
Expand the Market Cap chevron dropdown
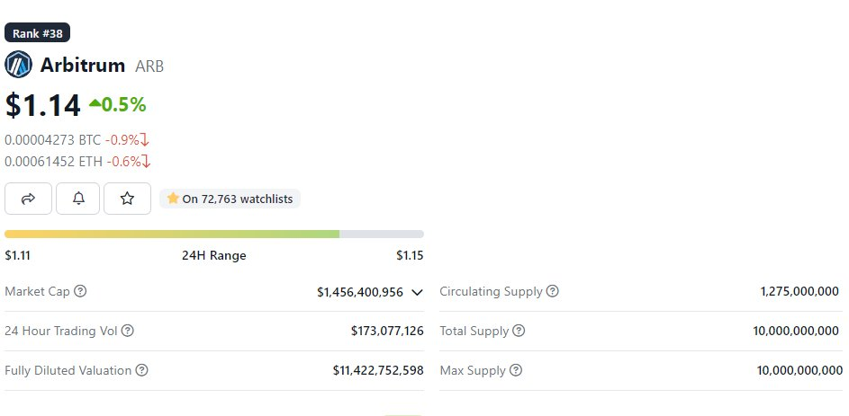point(417,292)
